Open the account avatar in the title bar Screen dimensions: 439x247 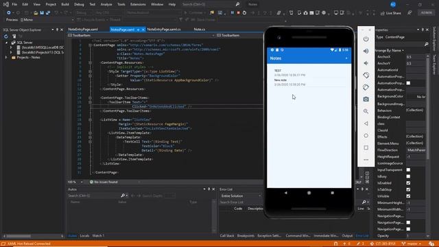(x=393, y=4)
